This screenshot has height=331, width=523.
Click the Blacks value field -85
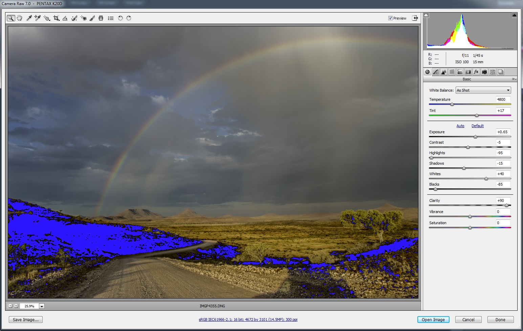tap(503, 184)
